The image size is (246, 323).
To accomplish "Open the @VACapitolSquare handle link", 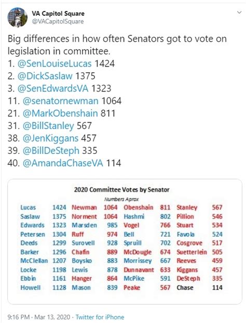I will (58, 21).
